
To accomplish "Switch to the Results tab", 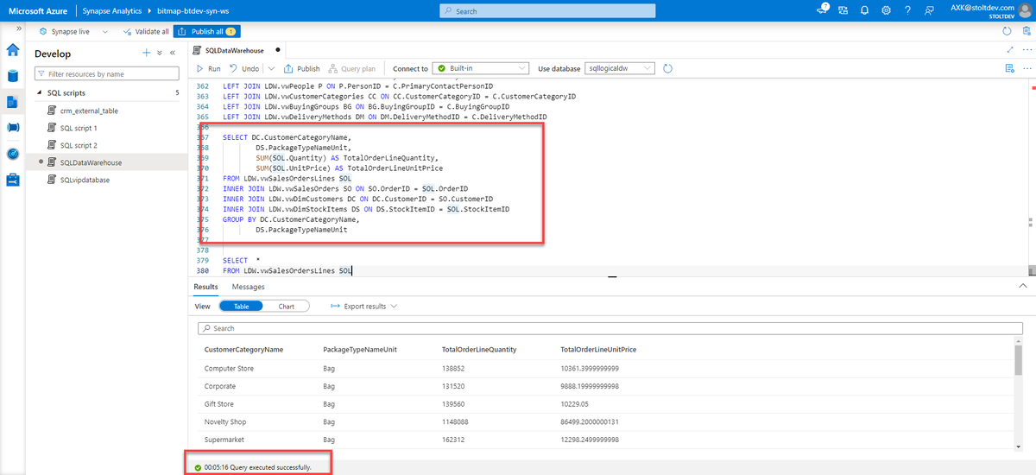I will click(x=205, y=287).
